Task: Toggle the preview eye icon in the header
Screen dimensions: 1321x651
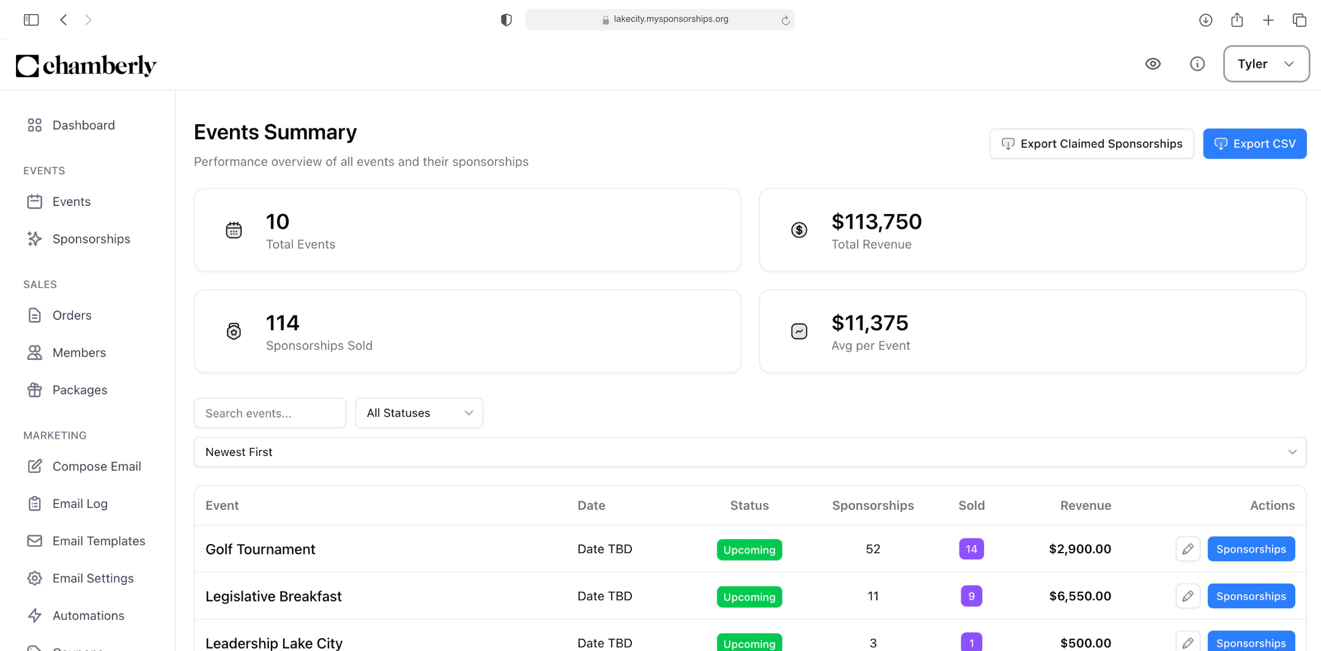Action: 1153,64
